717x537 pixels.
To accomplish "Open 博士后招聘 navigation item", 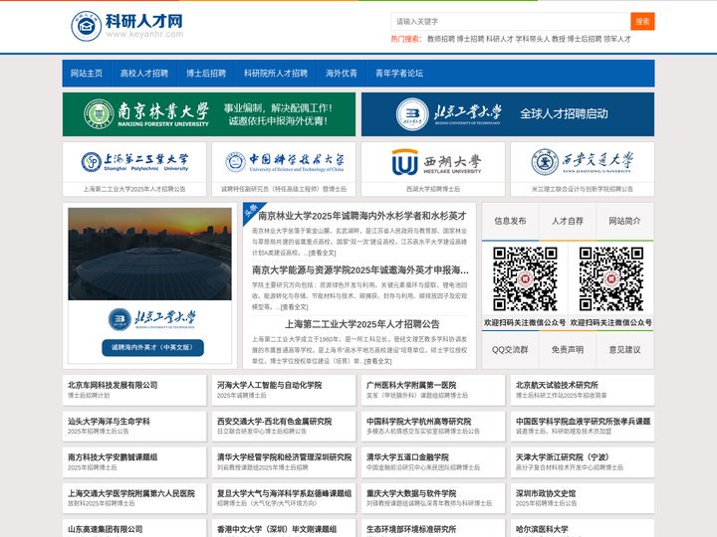I will tap(206, 73).
